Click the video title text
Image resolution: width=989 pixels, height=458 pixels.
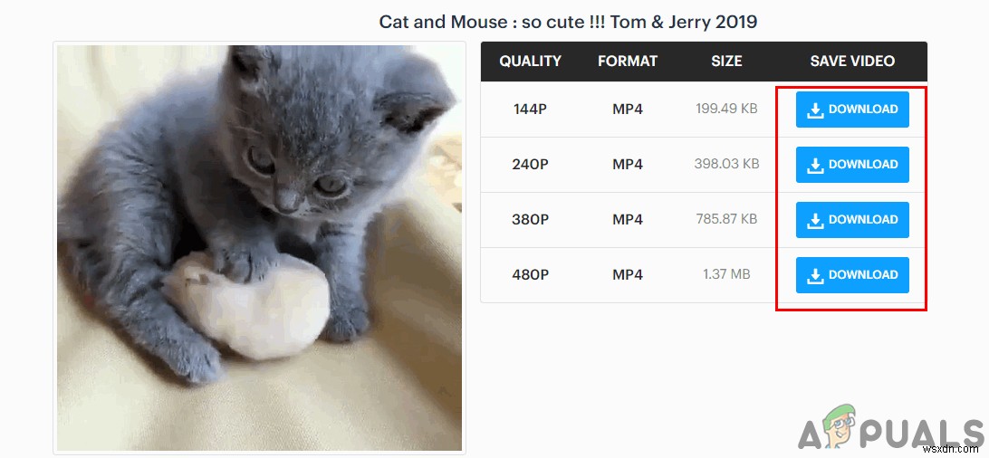568,22
